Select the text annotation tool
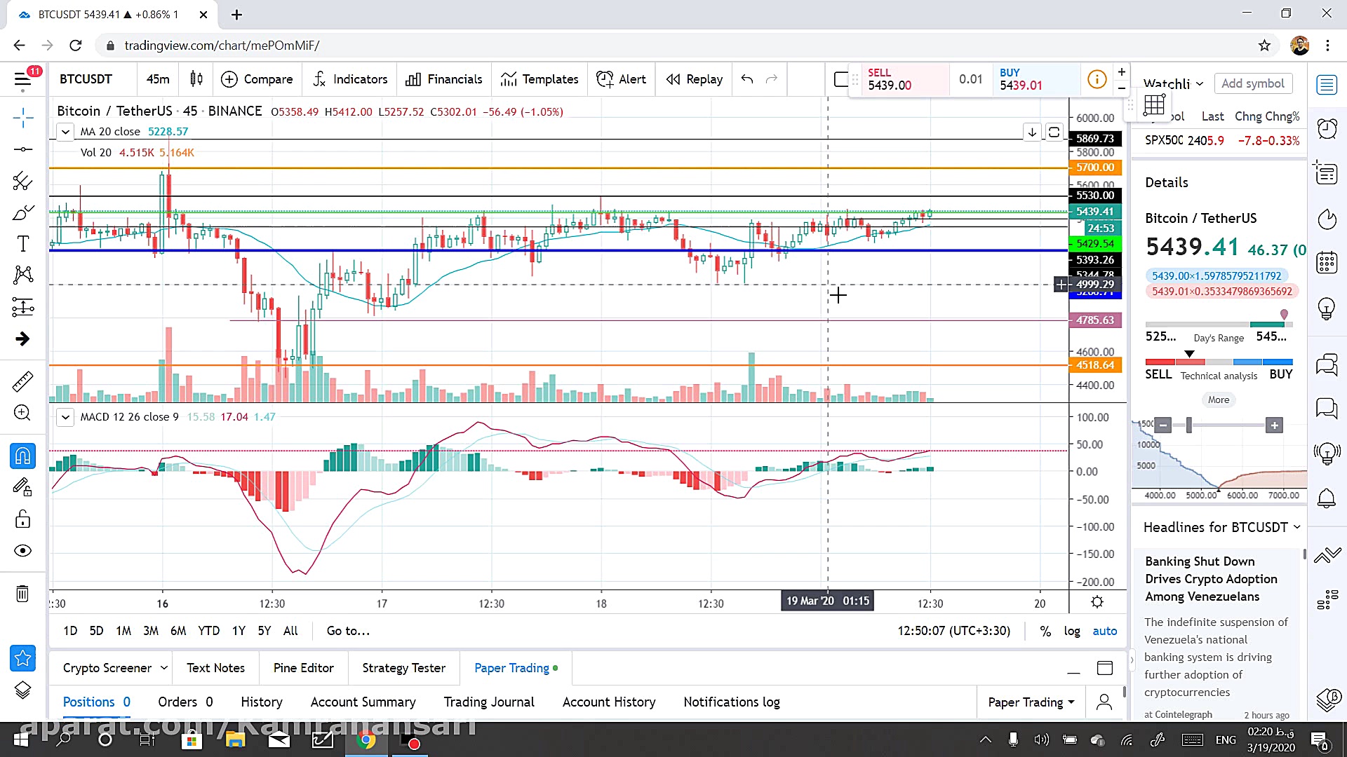This screenshot has width=1347, height=757. (x=22, y=244)
